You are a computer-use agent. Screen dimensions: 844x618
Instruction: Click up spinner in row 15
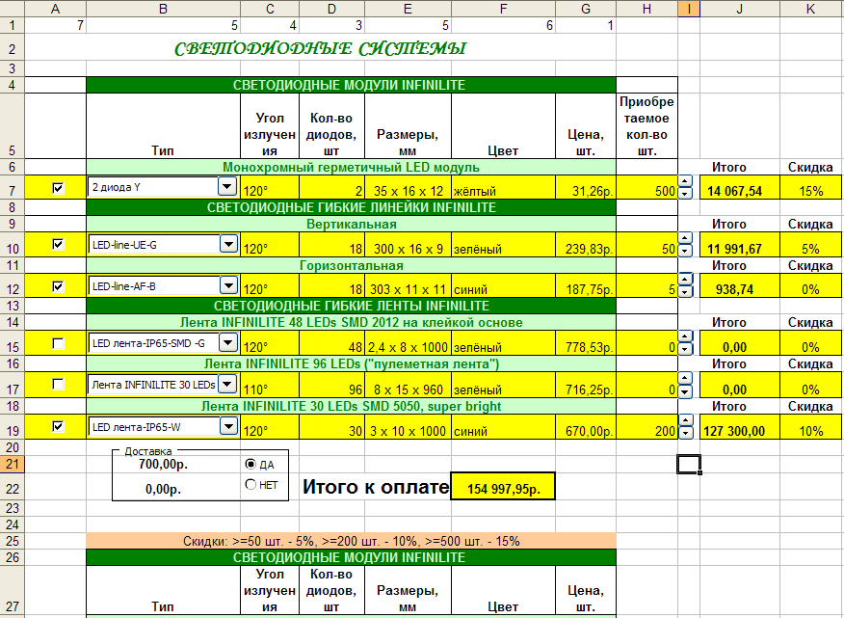685,336
